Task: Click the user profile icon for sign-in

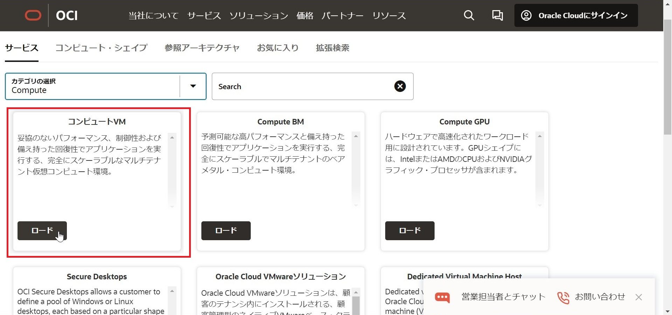Action: 526,15
